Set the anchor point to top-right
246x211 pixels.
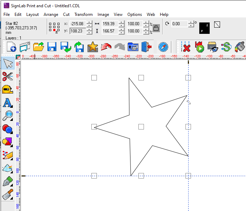pos(58,24)
